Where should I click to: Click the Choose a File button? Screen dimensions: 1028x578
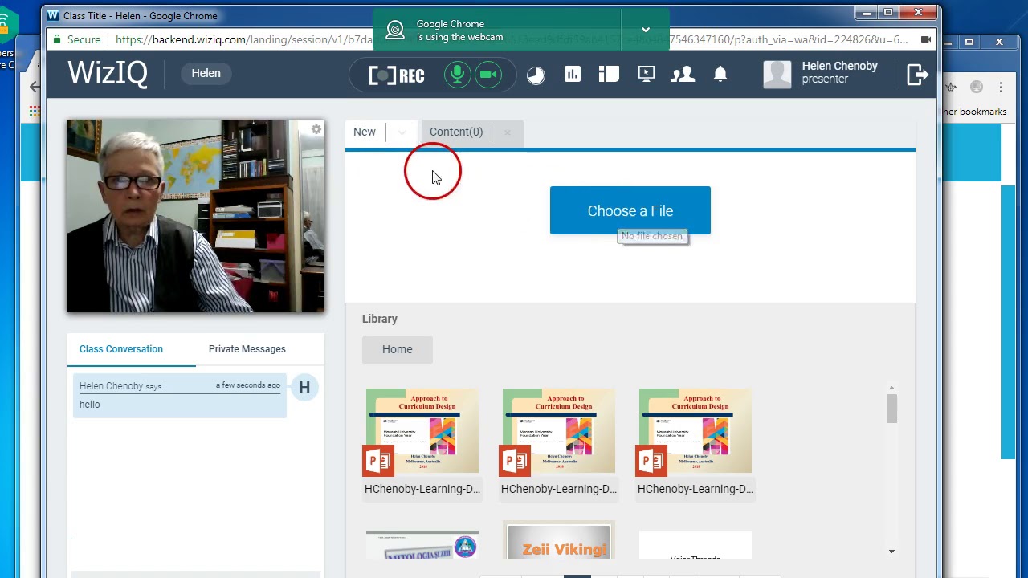(630, 210)
